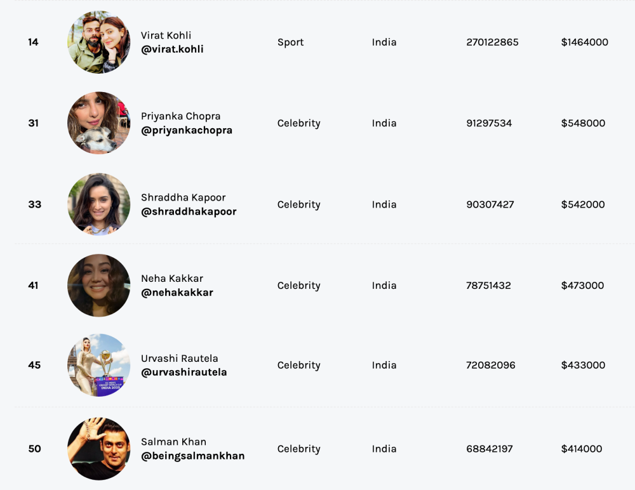Click the profile photo beside @virat.kohli

pos(98,43)
